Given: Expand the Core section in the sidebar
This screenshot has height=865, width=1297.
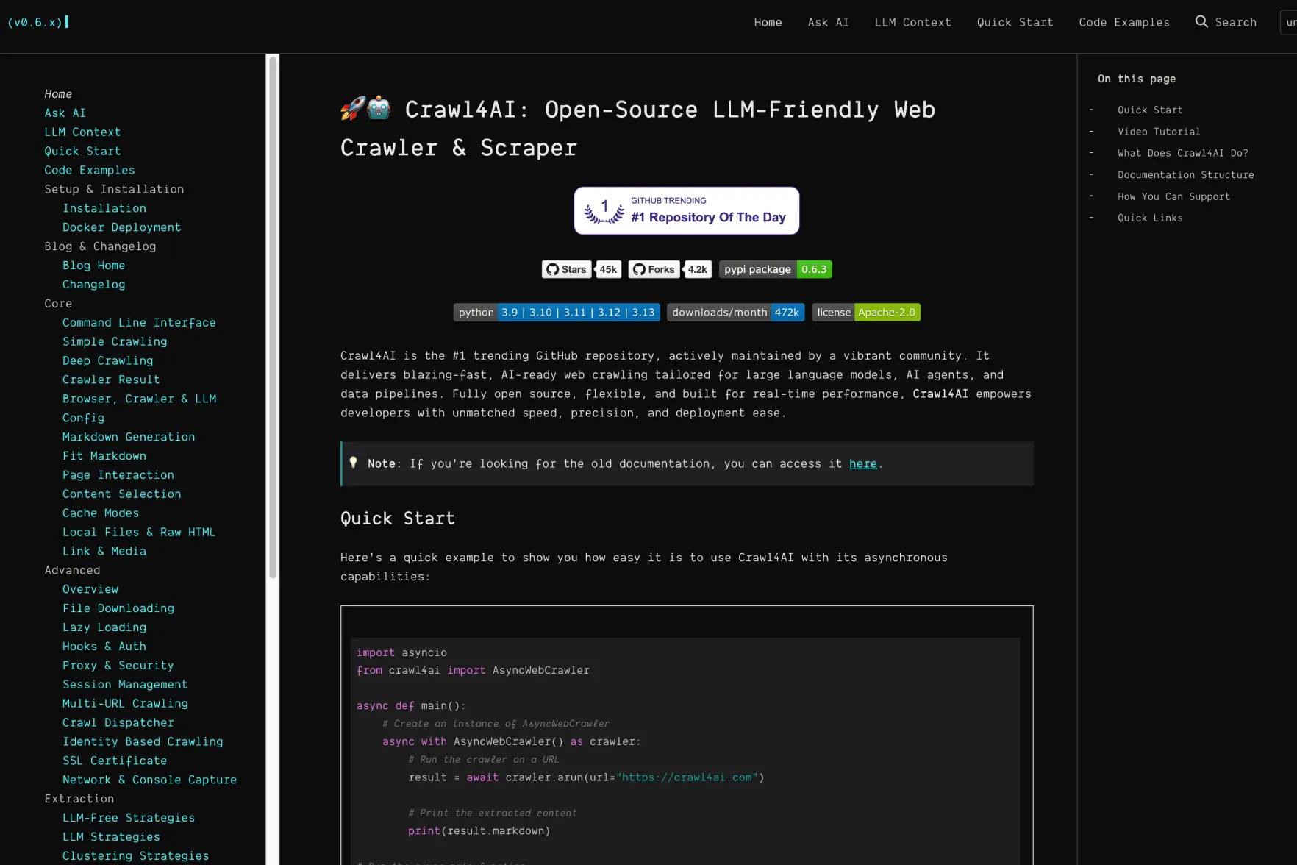Looking at the screenshot, I should point(57,303).
